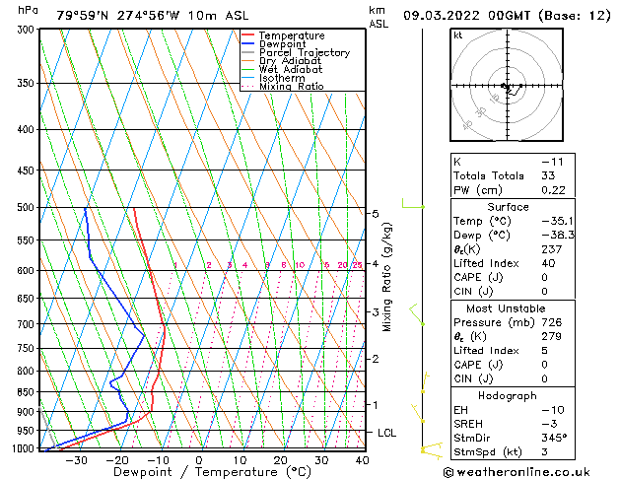Click the SREH value '-3'

[549, 424]
